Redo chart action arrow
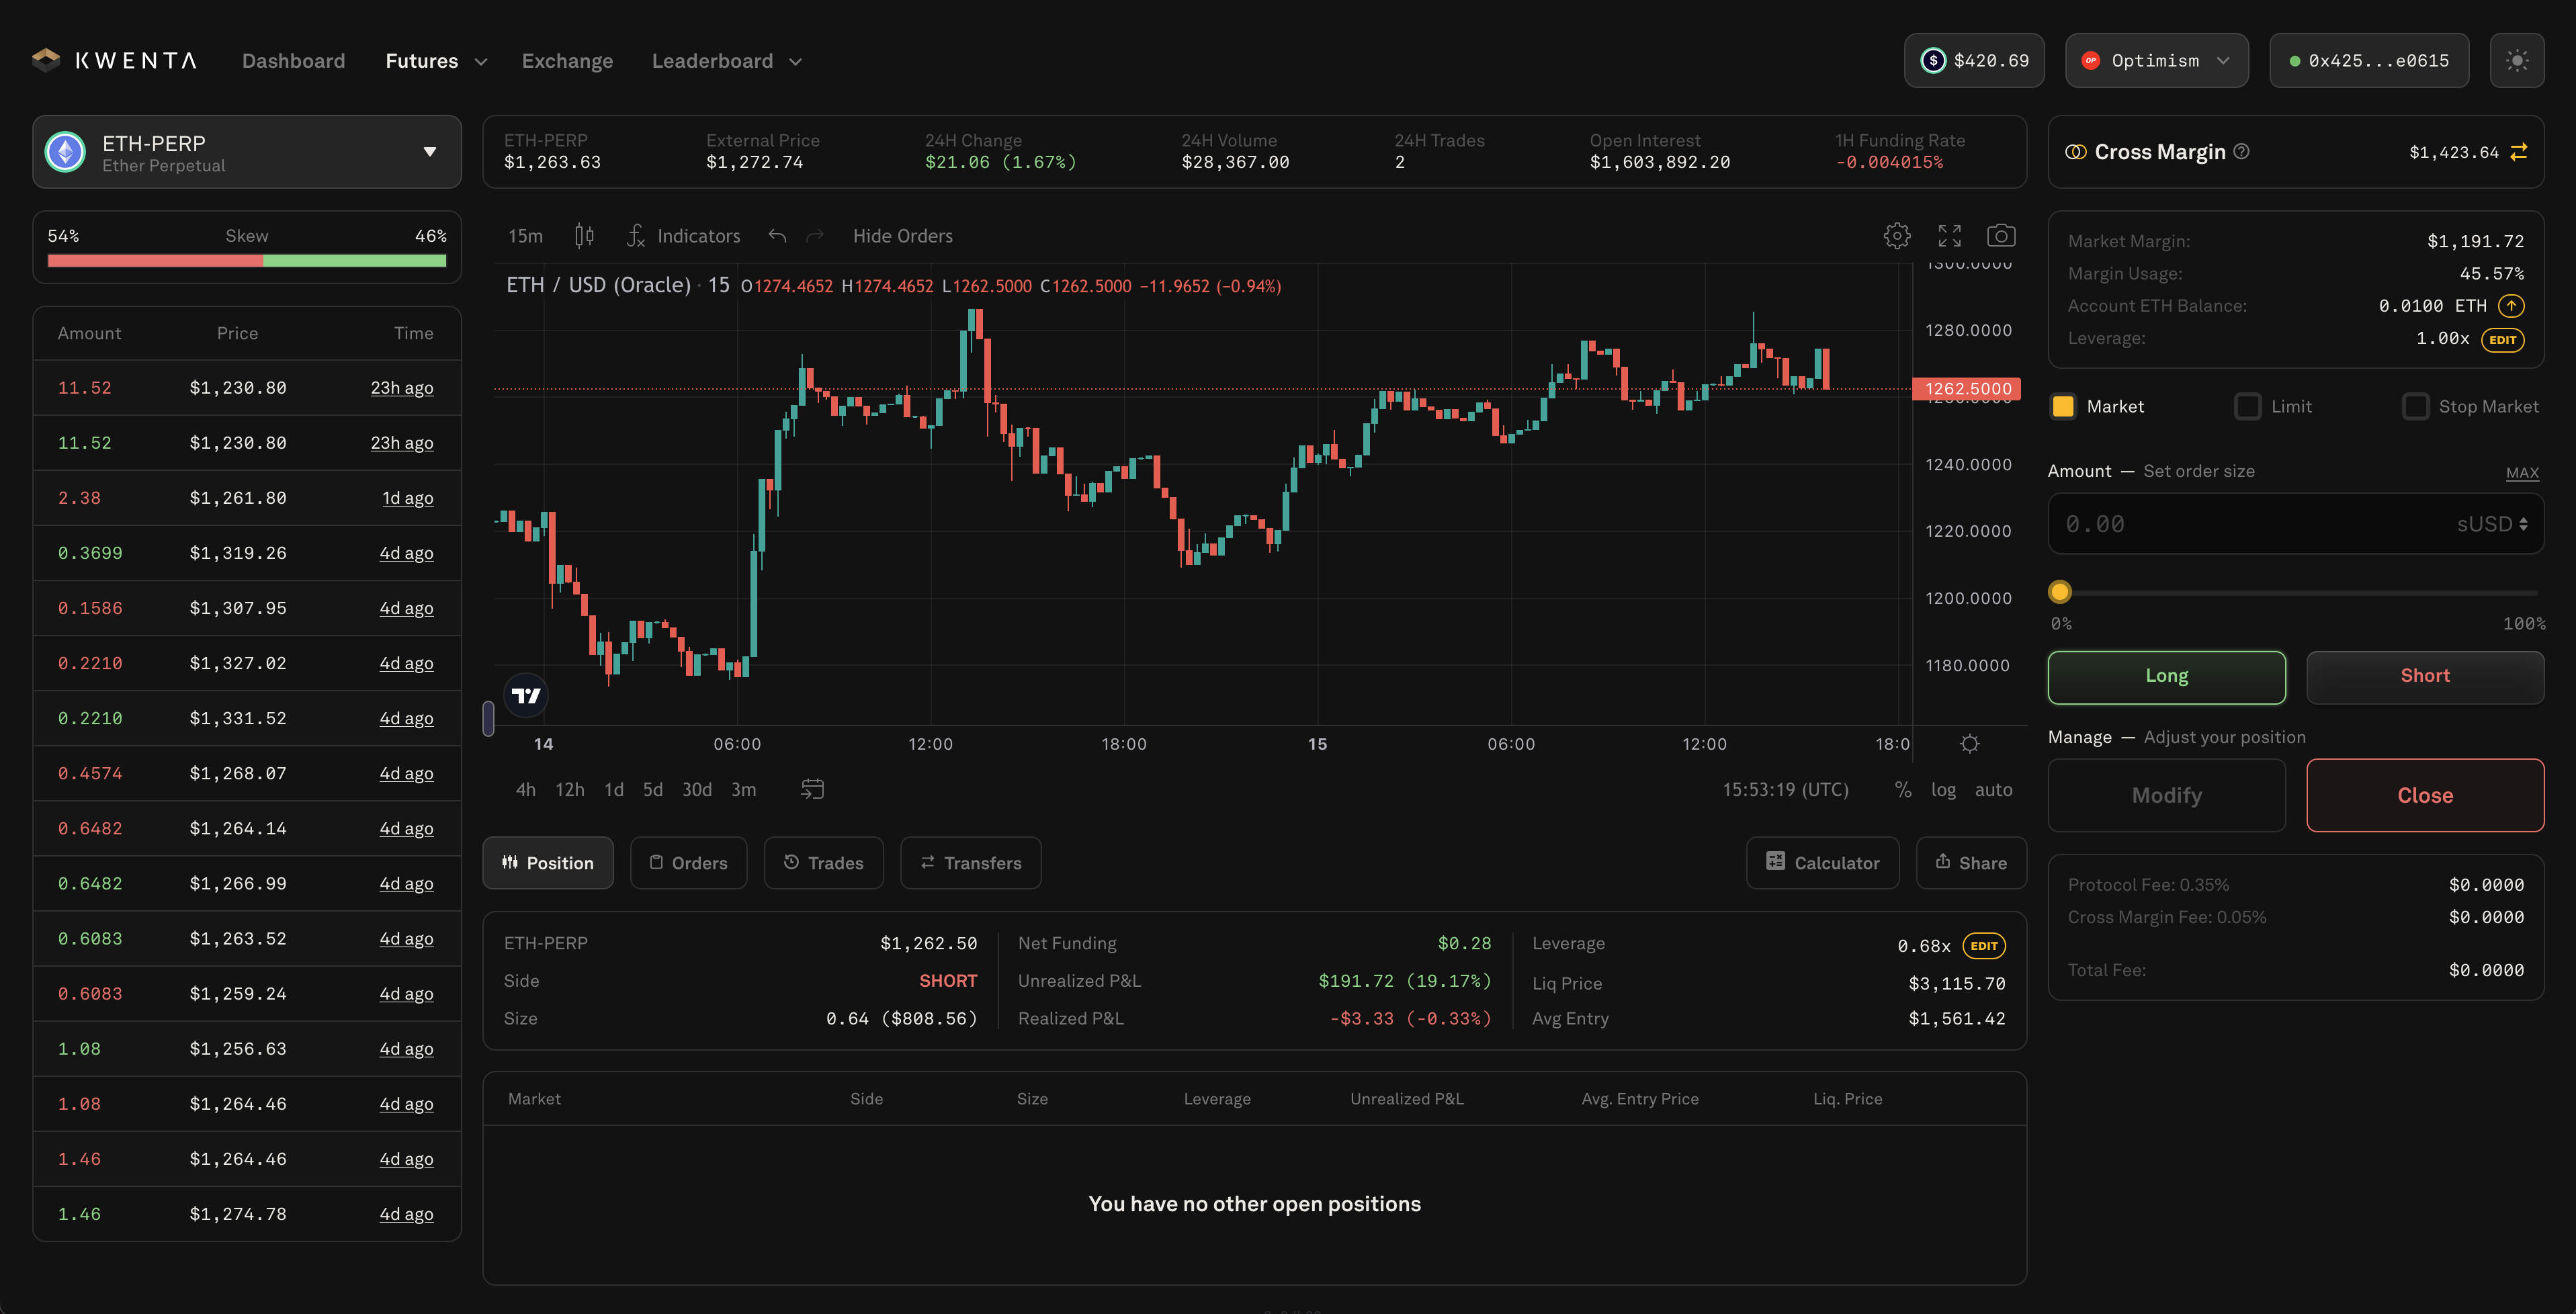This screenshot has width=2576, height=1314. (815, 236)
